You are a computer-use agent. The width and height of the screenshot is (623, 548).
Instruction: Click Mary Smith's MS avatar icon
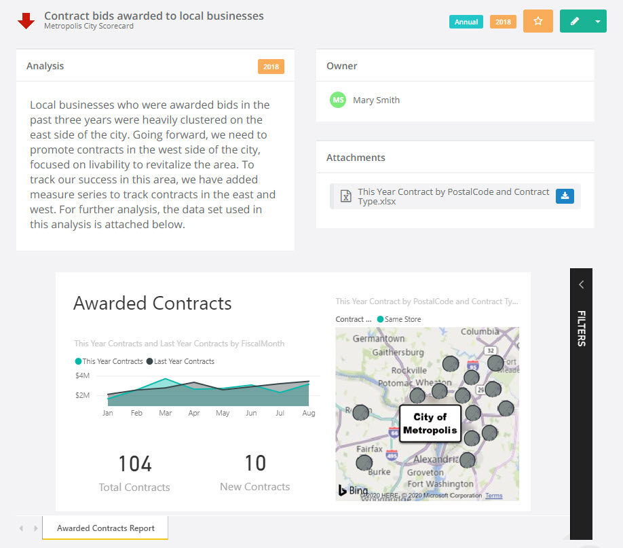click(x=337, y=100)
